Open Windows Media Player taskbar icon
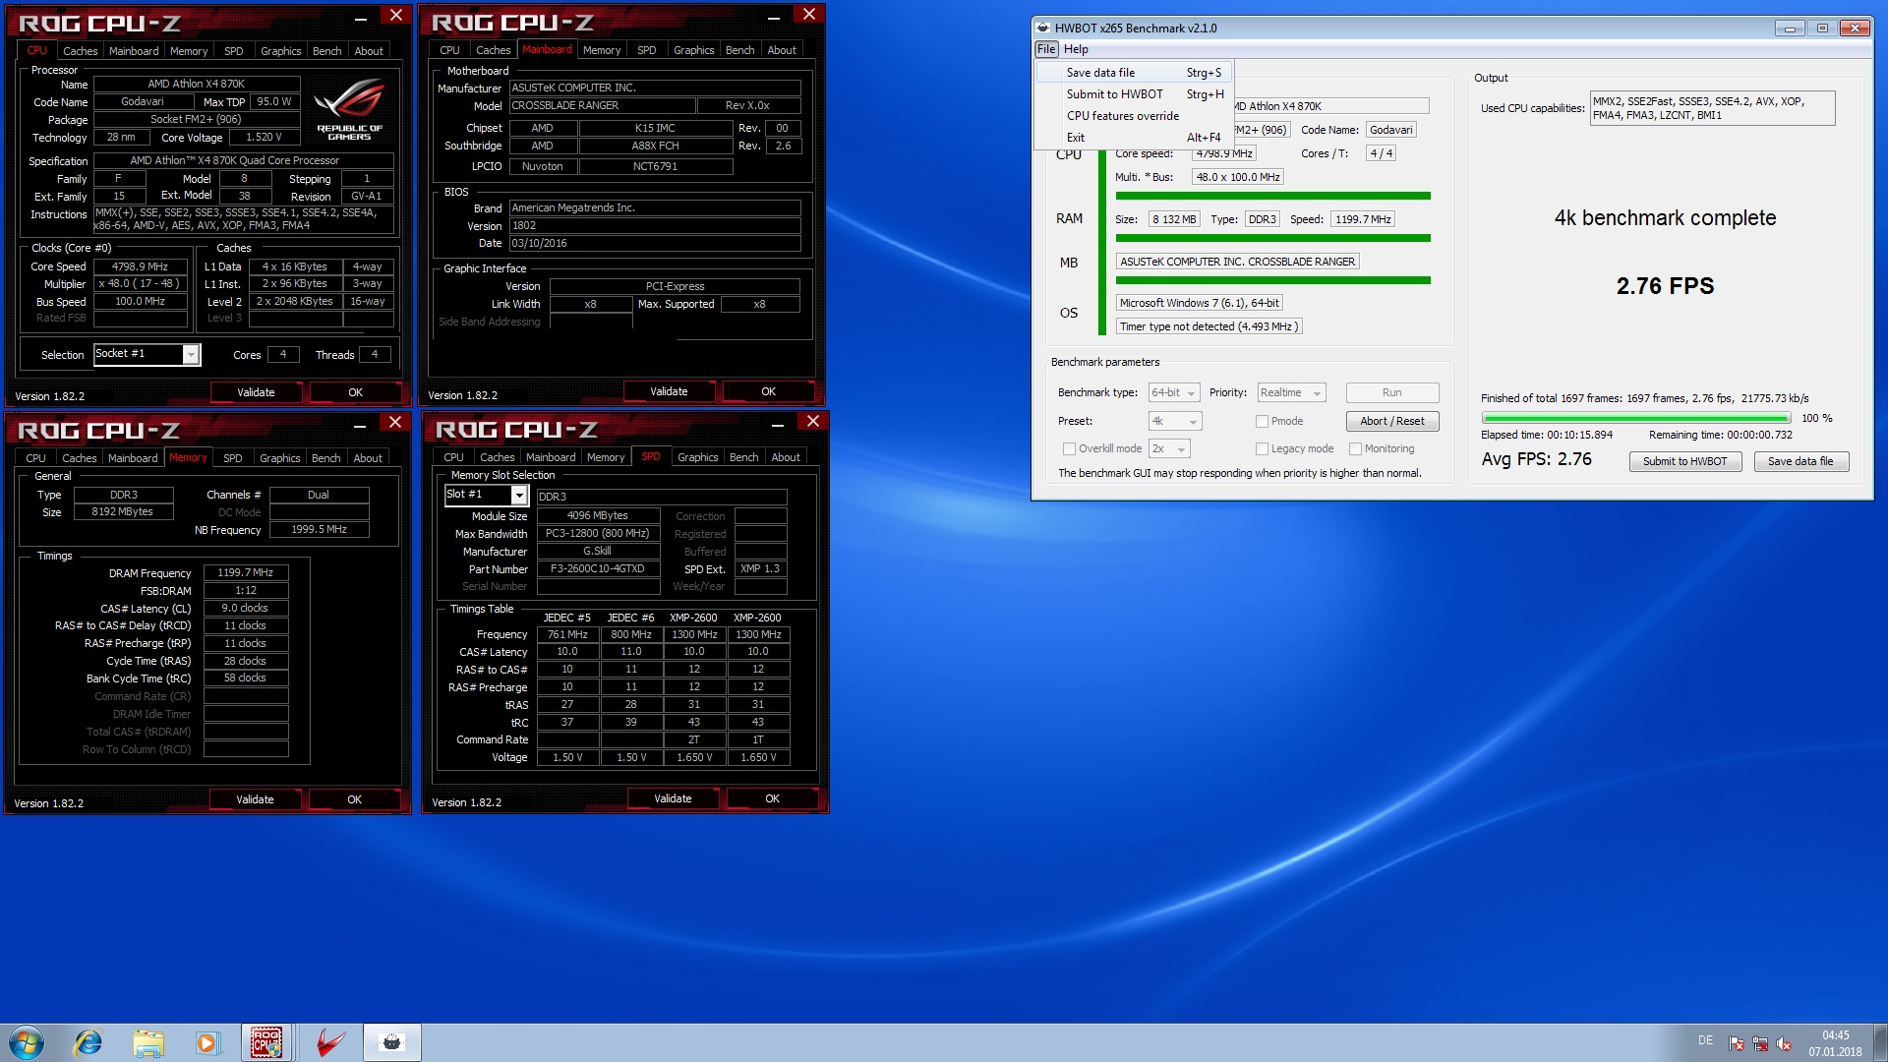 (x=206, y=1042)
